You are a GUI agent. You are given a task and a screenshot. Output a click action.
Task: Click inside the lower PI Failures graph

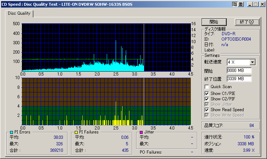tap(106, 101)
